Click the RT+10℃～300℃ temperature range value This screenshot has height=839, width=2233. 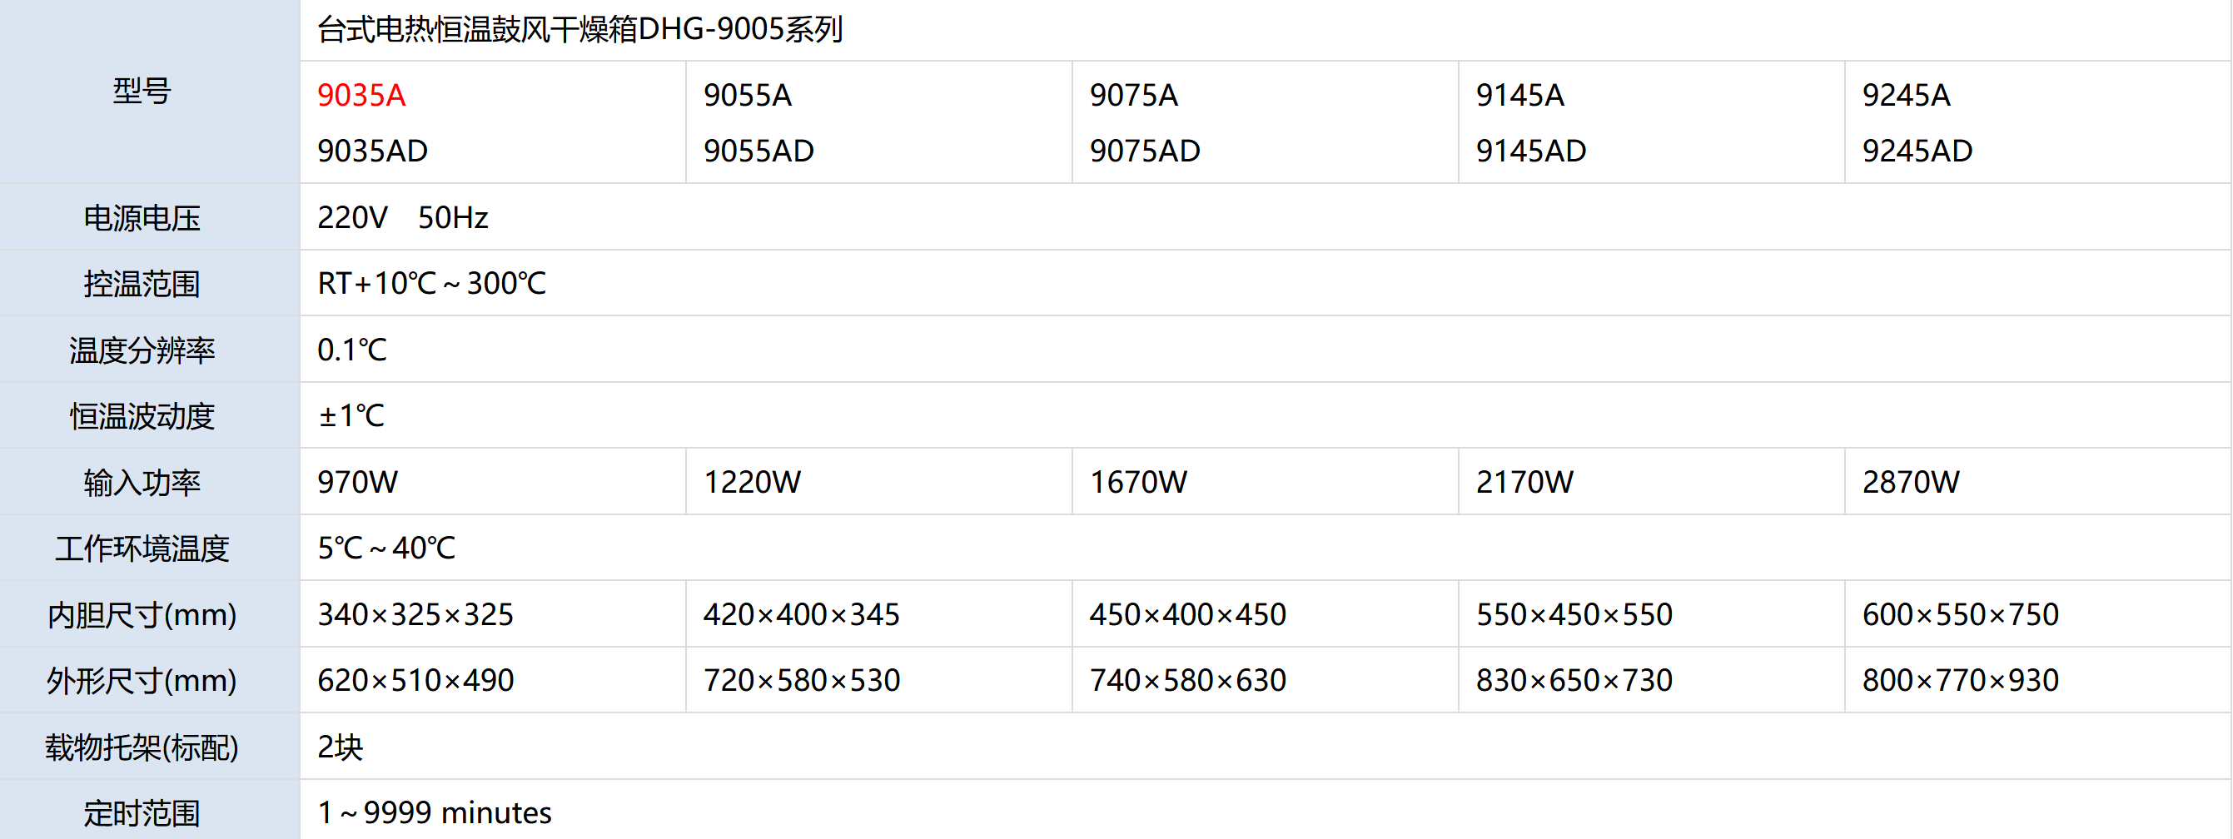pos(431,284)
